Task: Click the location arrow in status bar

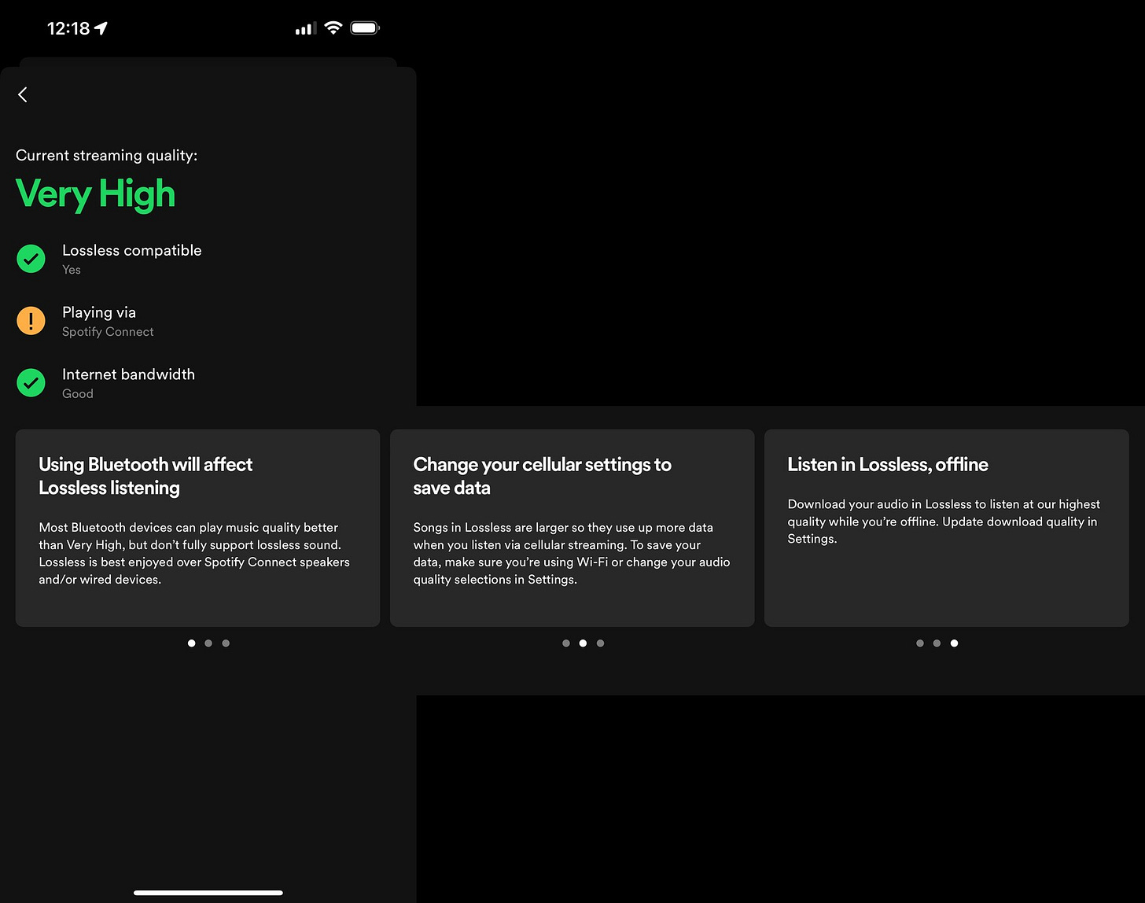Action: point(101,28)
